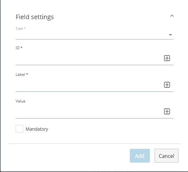Click the plus icon in ID field
Image resolution: width=188 pixels, height=172 pixels.
coord(167,58)
